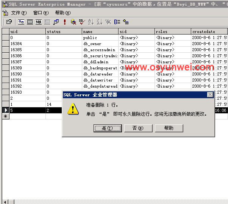Click the status column header
Image resolution: width=228 pixels, height=204 pixels.
(64, 31)
